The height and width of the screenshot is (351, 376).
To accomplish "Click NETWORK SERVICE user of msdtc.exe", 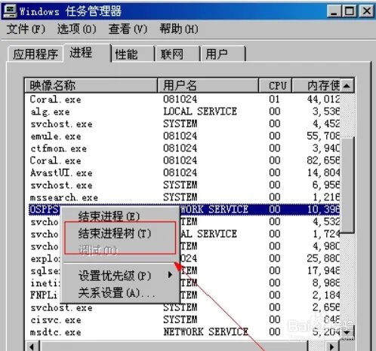I will pyautogui.click(x=206, y=332).
